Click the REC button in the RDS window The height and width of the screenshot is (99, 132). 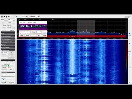click(x=39, y=35)
